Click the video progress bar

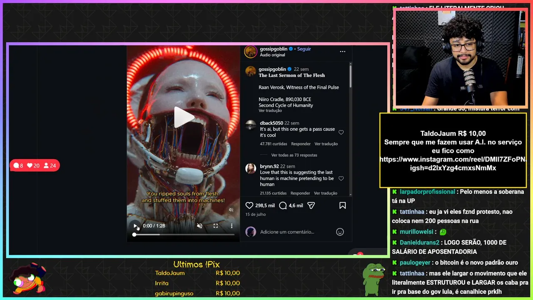click(x=184, y=235)
